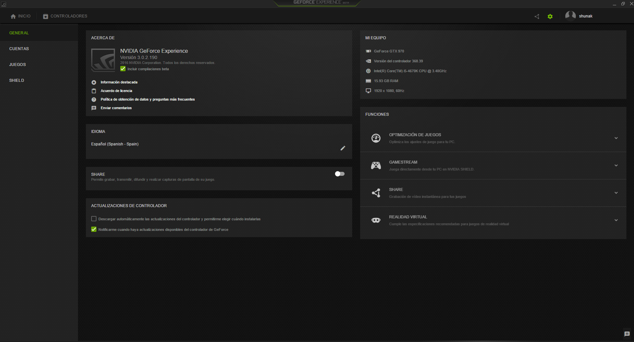Click REALIDAD VIRTUAL function title
The height and width of the screenshot is (342, 634).
click(x=408, y=217)
